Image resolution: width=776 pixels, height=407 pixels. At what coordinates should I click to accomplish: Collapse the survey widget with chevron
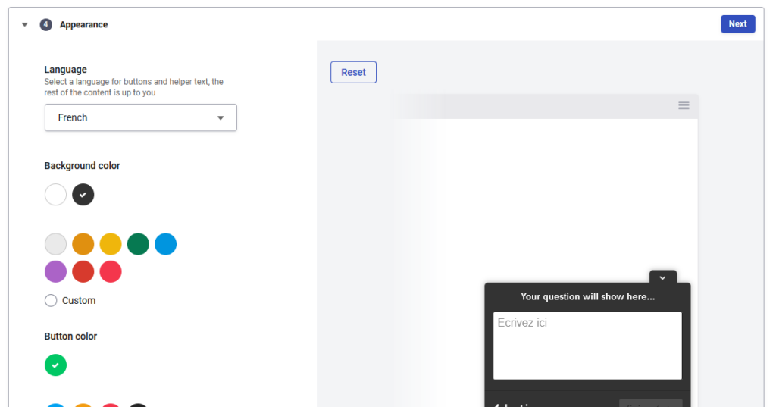[662, 277]
